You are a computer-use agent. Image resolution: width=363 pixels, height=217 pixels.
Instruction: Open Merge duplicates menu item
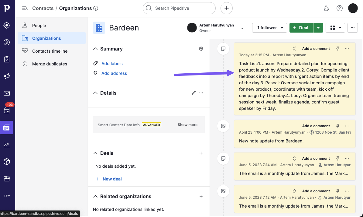(x=52, y=64)
